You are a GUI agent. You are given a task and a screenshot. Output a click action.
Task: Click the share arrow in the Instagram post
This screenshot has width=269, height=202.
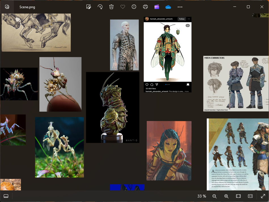[157, 85]
